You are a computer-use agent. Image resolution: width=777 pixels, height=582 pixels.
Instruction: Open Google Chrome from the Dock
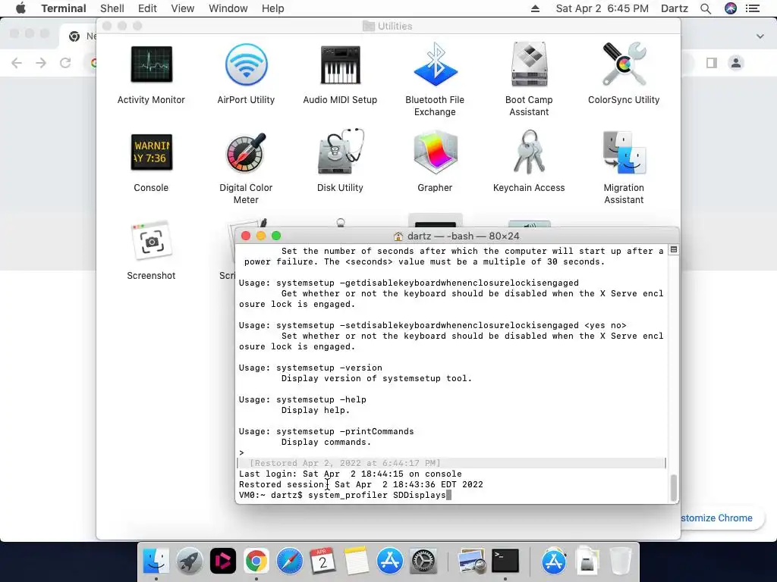[x=256, y=561]
